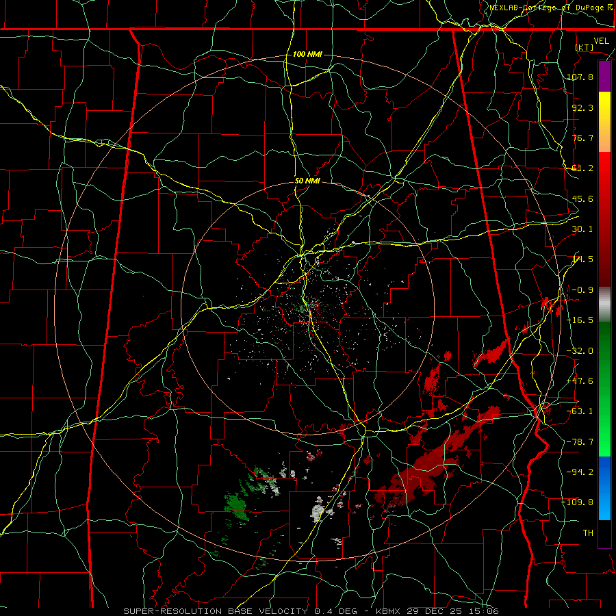Pick the gray near-zero segment of the color bar
The height and width of the screenshot is (616, 616).
pos(604,305)
